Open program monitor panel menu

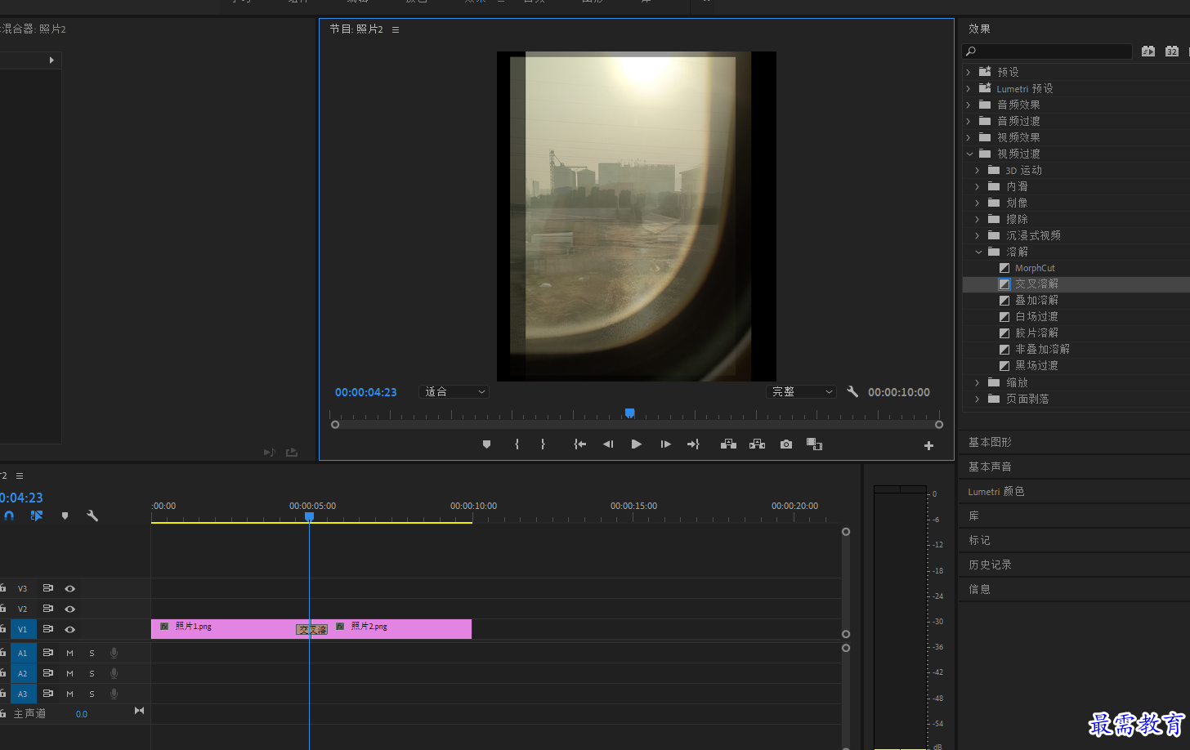(396, 29)
